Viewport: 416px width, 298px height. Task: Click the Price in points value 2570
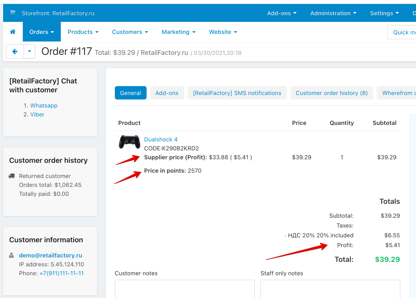pos(194,170)
